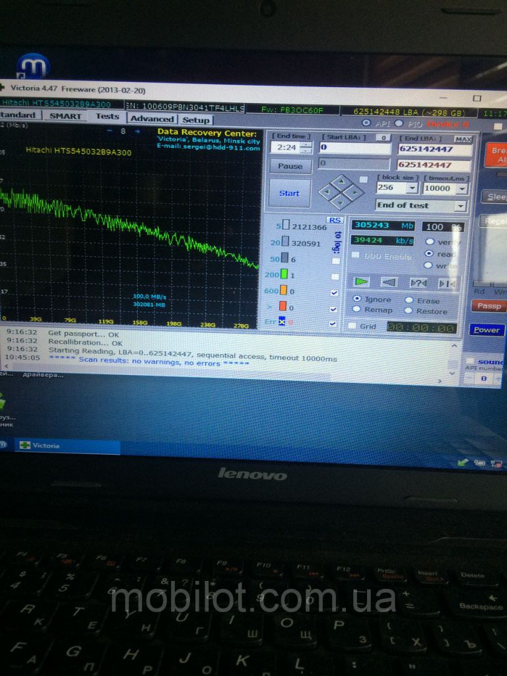Switch to the Setup tab
This screenshot has width=507, height=676.
tap(195, 120)
